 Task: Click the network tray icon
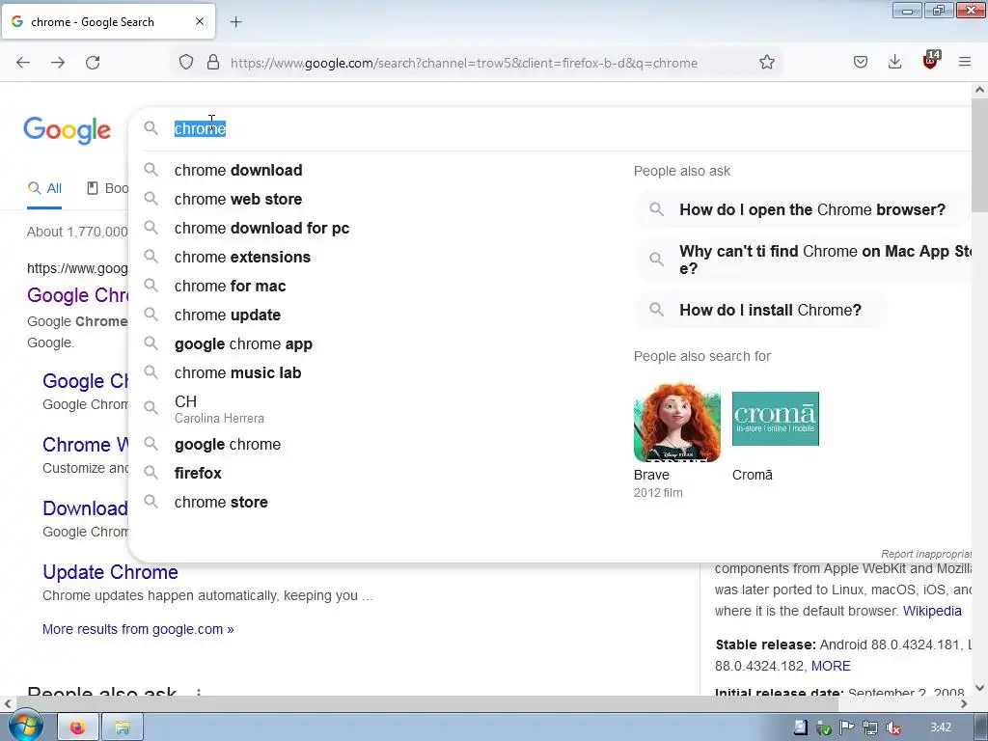click(870, 727)
